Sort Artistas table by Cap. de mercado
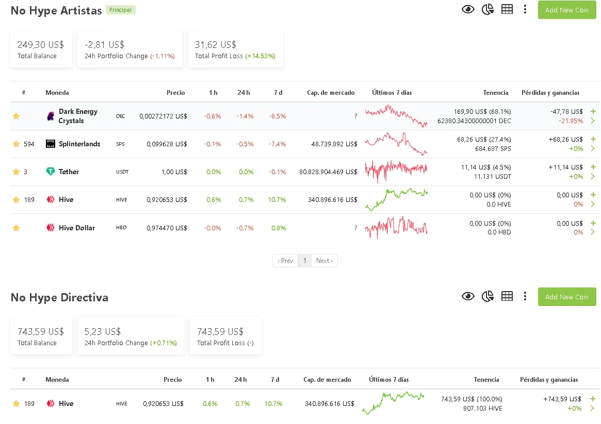 [x=330, y=93]
